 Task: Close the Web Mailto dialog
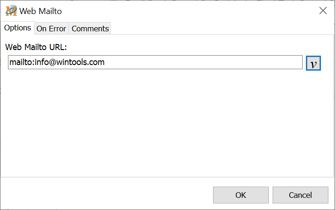click(x=323, y=11)
